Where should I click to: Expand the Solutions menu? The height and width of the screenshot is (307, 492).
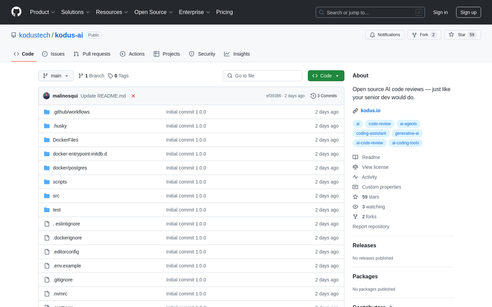click(75, 12)
